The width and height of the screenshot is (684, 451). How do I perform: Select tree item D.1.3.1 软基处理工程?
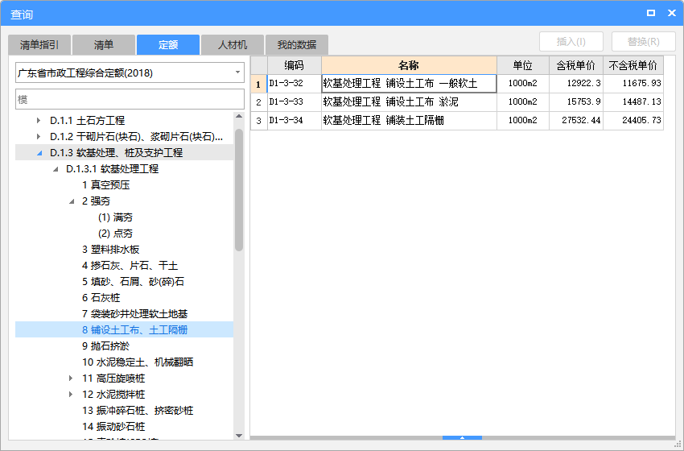pyautogui.click(x=112, y=169)
